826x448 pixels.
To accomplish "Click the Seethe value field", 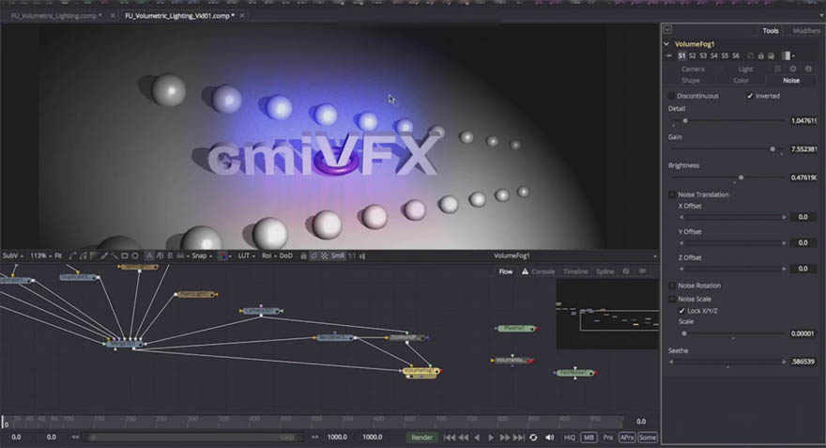I will pyautogui.click(x=803, y=362).
